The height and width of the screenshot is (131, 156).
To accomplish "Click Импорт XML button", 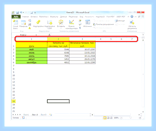I will tap(120, 21).
